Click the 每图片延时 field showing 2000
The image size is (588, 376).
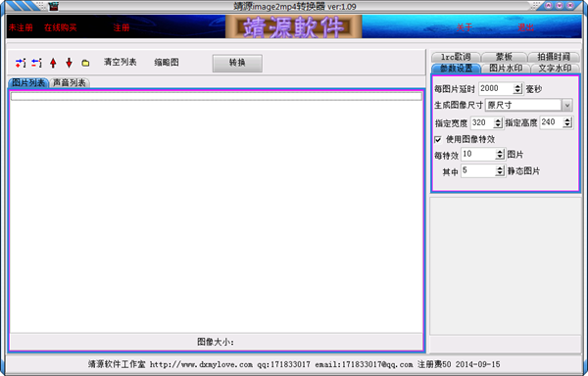point(496,89)
